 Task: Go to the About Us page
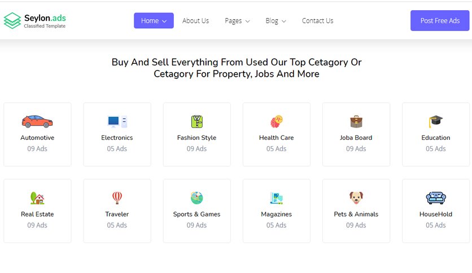[195, 21]
